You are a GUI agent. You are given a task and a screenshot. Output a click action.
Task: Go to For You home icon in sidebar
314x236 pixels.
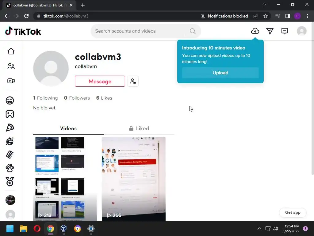pos(11,51)
